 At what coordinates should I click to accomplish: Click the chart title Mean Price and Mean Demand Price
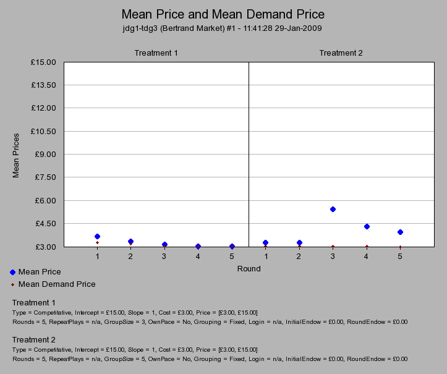click(223, 14)
